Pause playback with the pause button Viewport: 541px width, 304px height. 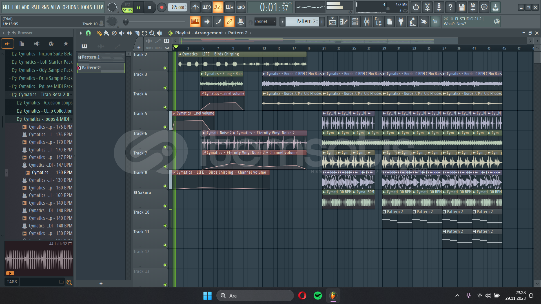point(138,8)
